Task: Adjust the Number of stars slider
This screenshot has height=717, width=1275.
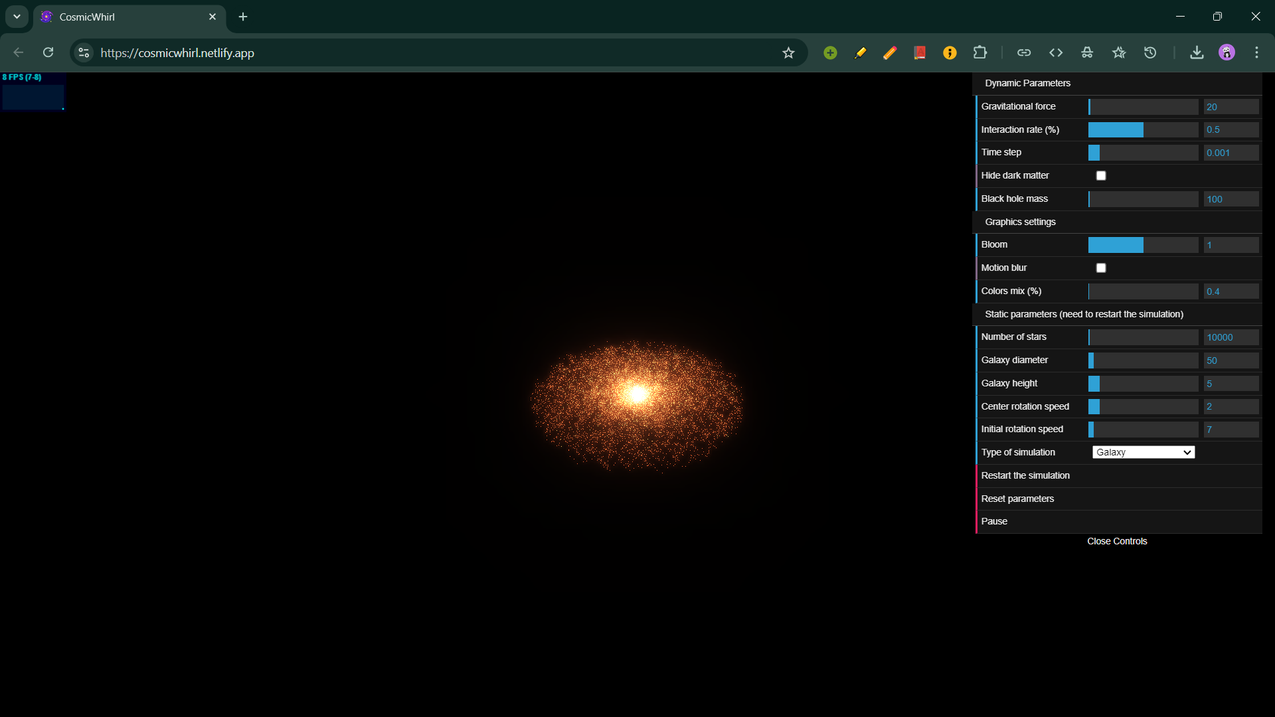Action: [1143, 337]
